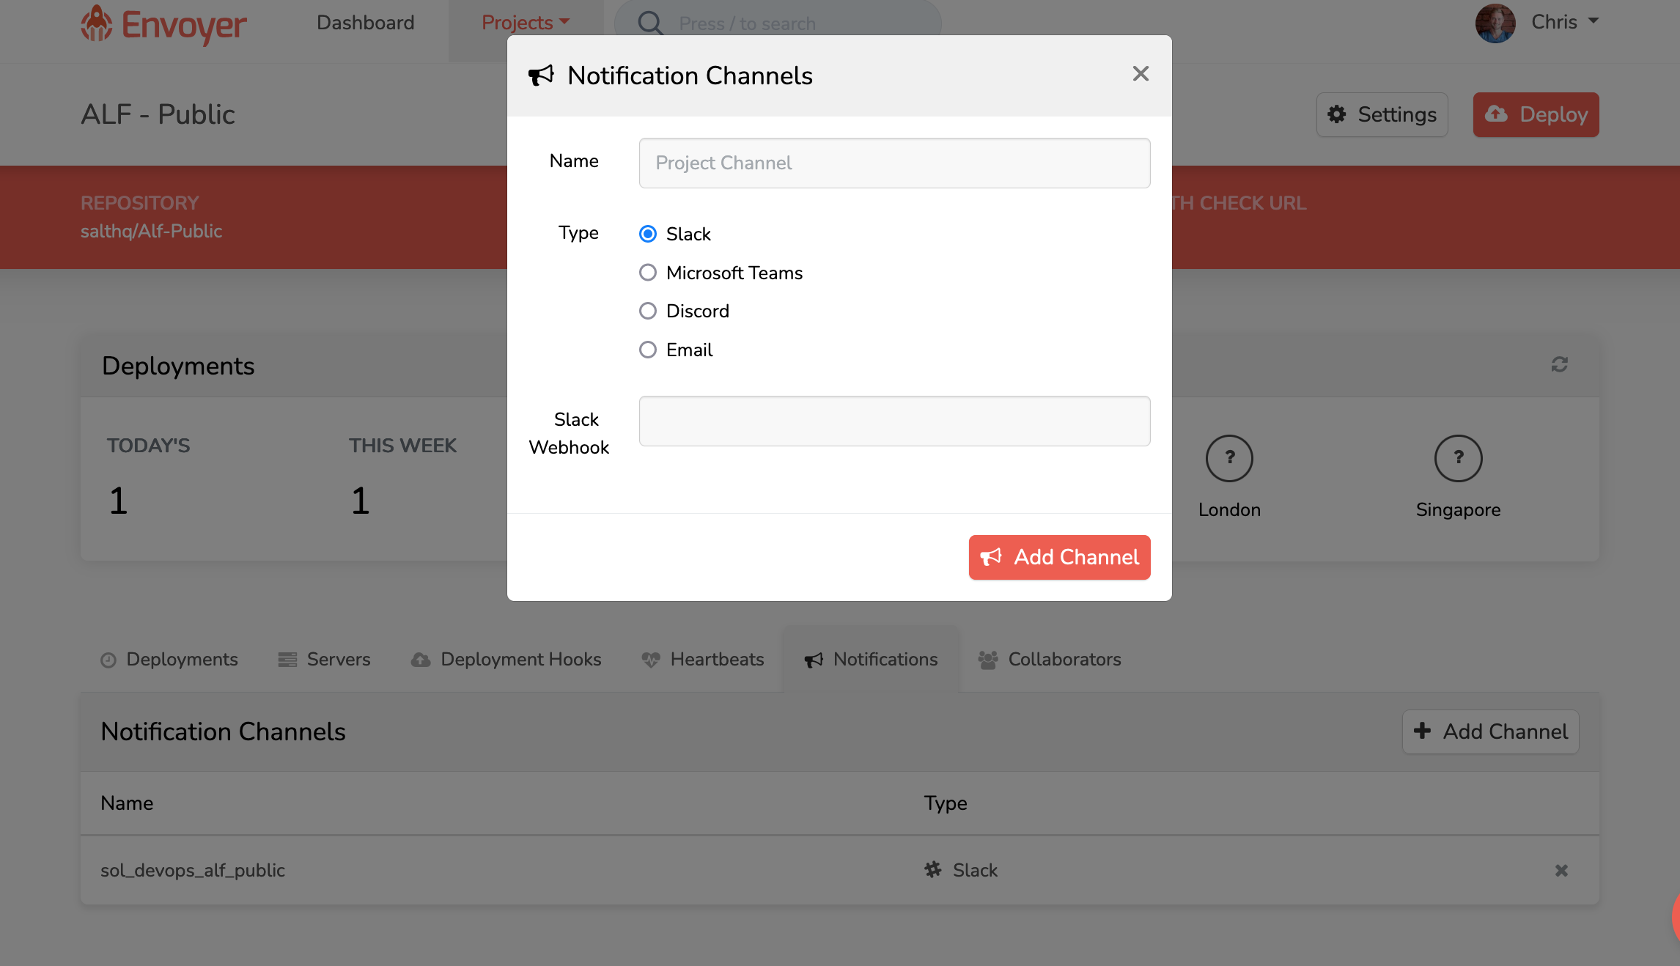Select the Slack radio option
The height and width of the screenshot is (966, 1680).
click(x=648, y=234)
